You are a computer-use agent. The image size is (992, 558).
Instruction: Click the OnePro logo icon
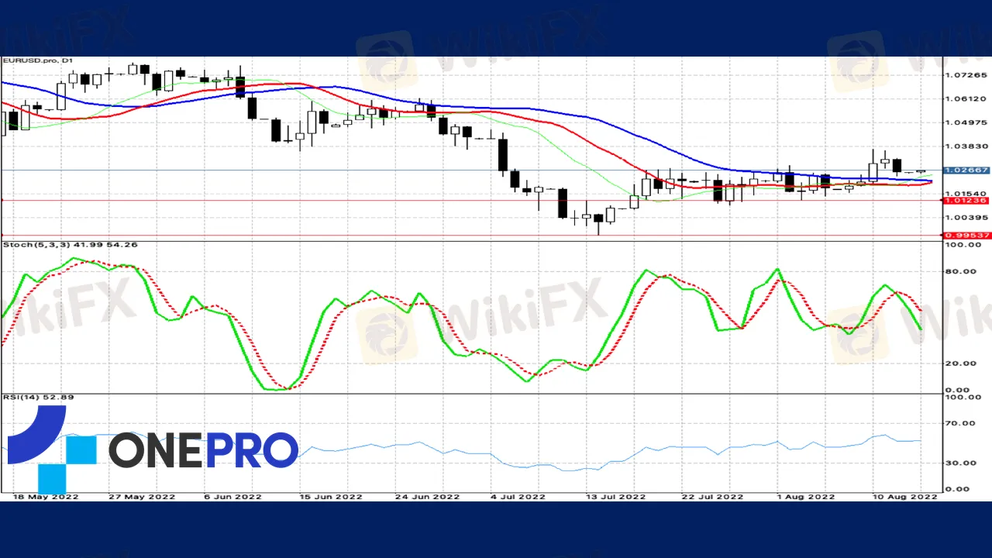click(x=50, y=449)
